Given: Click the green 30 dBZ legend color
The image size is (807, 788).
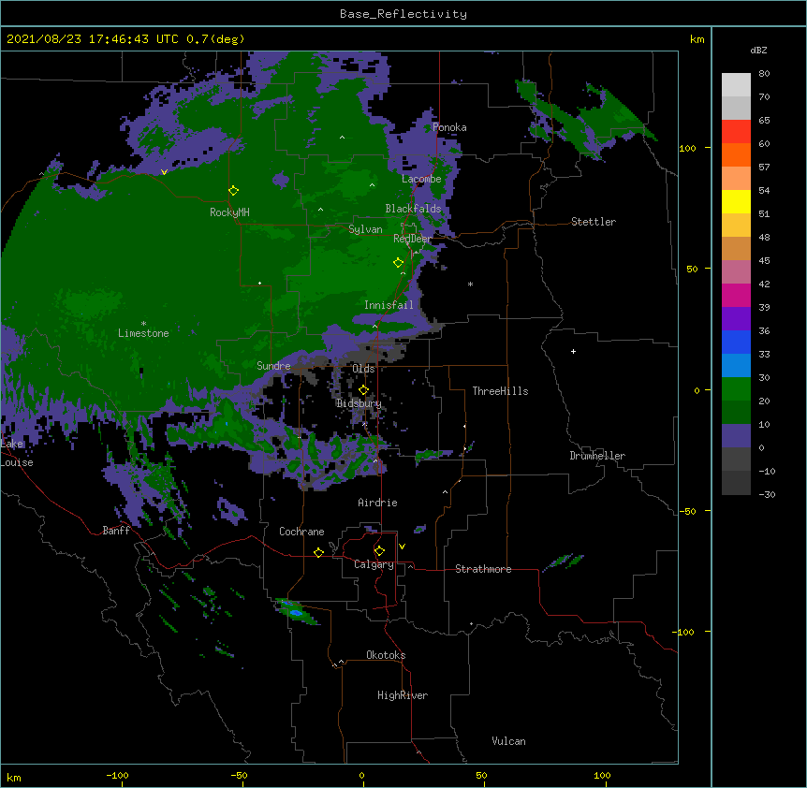Looking at the screenshot, I should coord(736,389).
